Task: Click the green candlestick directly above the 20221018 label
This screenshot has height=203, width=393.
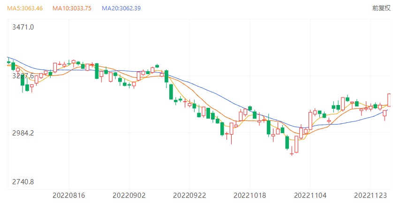Action: [x=250, y=109]
